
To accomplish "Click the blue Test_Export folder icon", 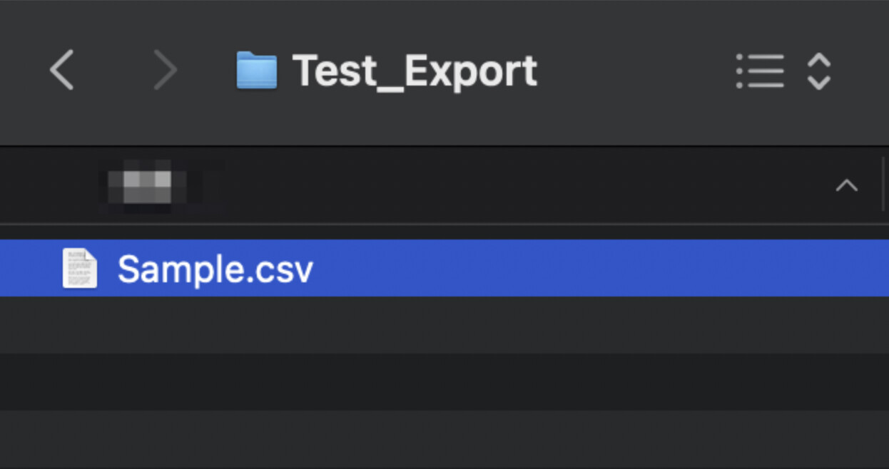I will [257, 71].
